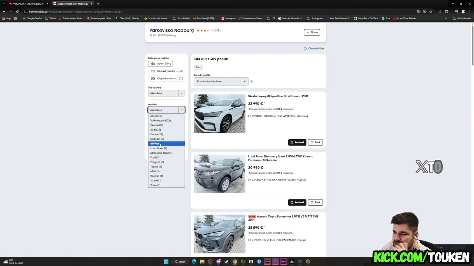Park the Land Rover Discovery listing
This screenshot has width=474, height=266.
point(315,202)
